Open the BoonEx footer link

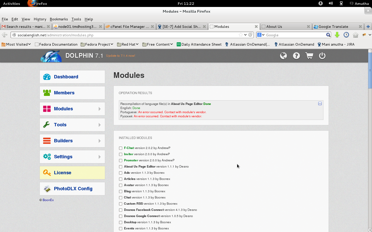pos(48,200)
